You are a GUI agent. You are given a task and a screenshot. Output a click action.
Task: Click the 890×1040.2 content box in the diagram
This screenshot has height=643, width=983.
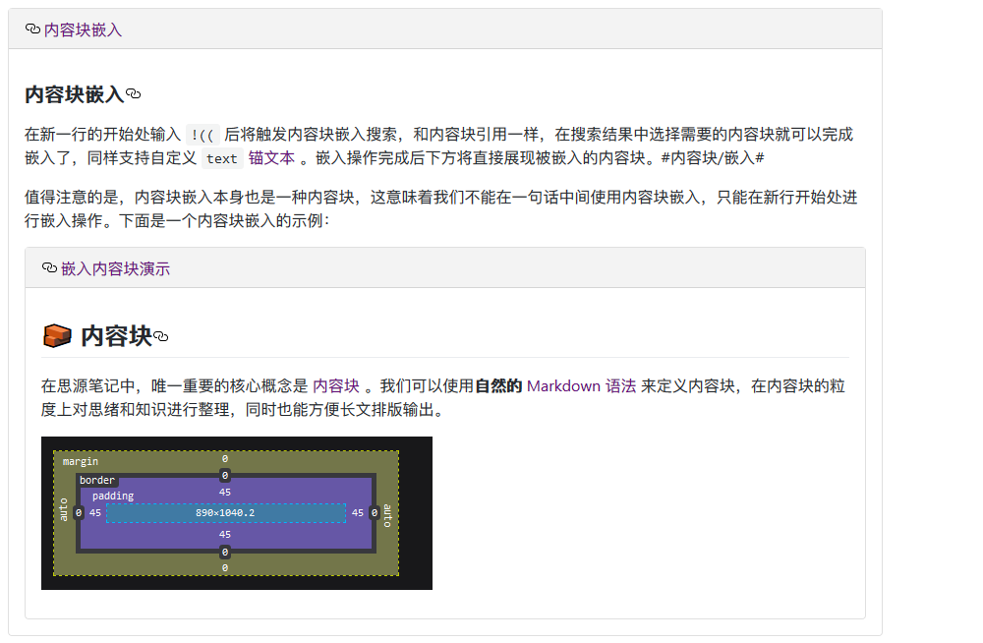(x=226, y=513)
